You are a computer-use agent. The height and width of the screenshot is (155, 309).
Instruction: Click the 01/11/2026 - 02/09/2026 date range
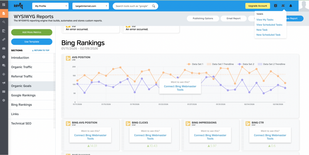(x=80, y=48)
